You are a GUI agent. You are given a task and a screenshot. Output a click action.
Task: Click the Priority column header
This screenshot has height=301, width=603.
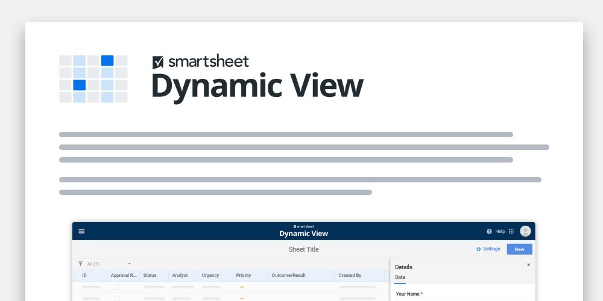click(x=244, y=275)
